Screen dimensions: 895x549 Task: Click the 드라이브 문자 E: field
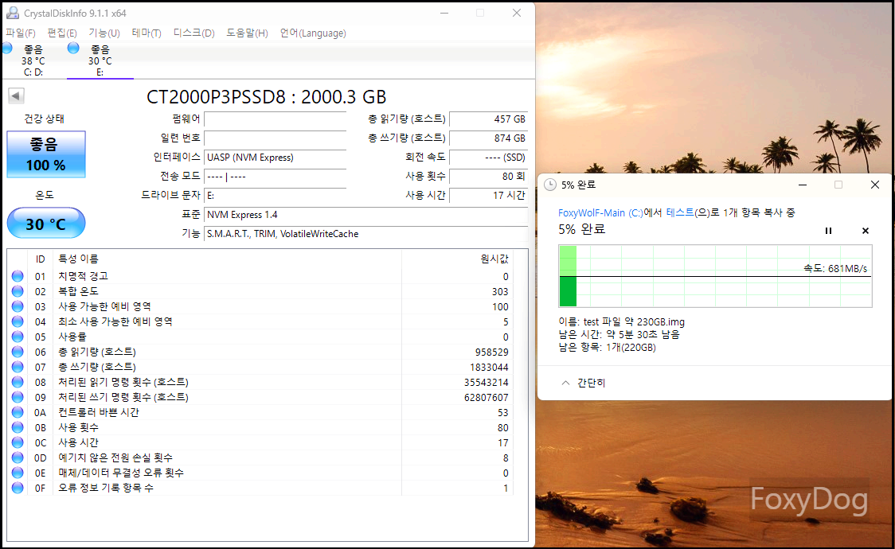(276, 195)
